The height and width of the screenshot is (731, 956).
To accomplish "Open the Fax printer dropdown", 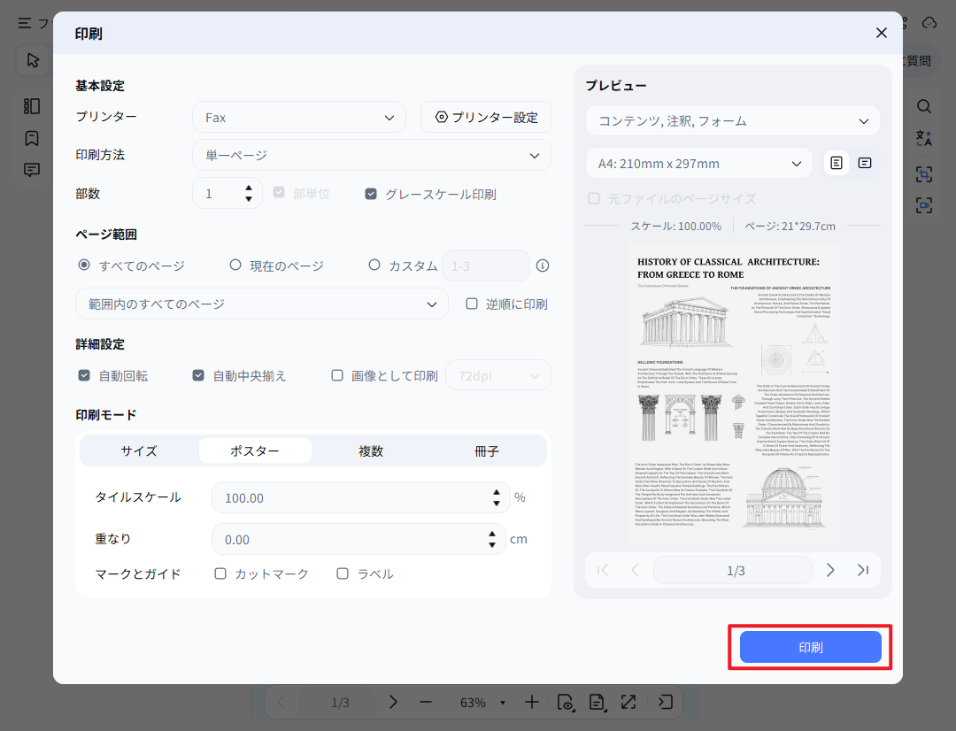I will click(299, 117).
